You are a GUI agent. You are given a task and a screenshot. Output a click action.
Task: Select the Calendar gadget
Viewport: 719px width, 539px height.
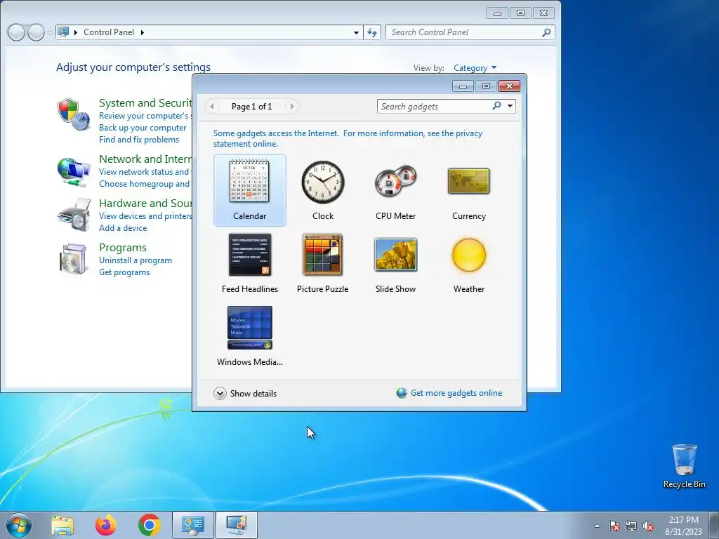point(249,190)
